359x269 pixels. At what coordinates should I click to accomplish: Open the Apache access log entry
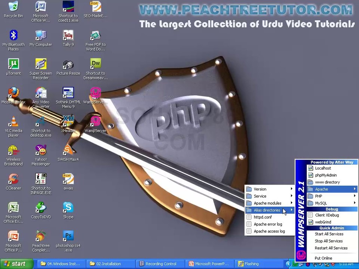click(x=270, y=231)
